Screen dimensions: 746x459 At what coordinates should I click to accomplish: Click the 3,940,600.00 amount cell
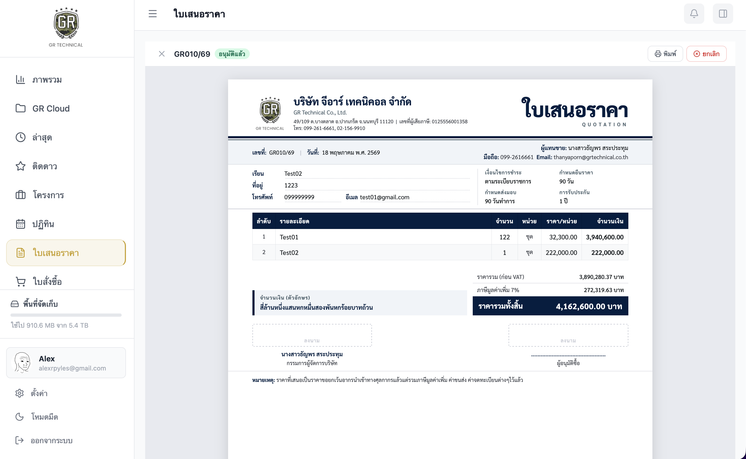[605, 237]
